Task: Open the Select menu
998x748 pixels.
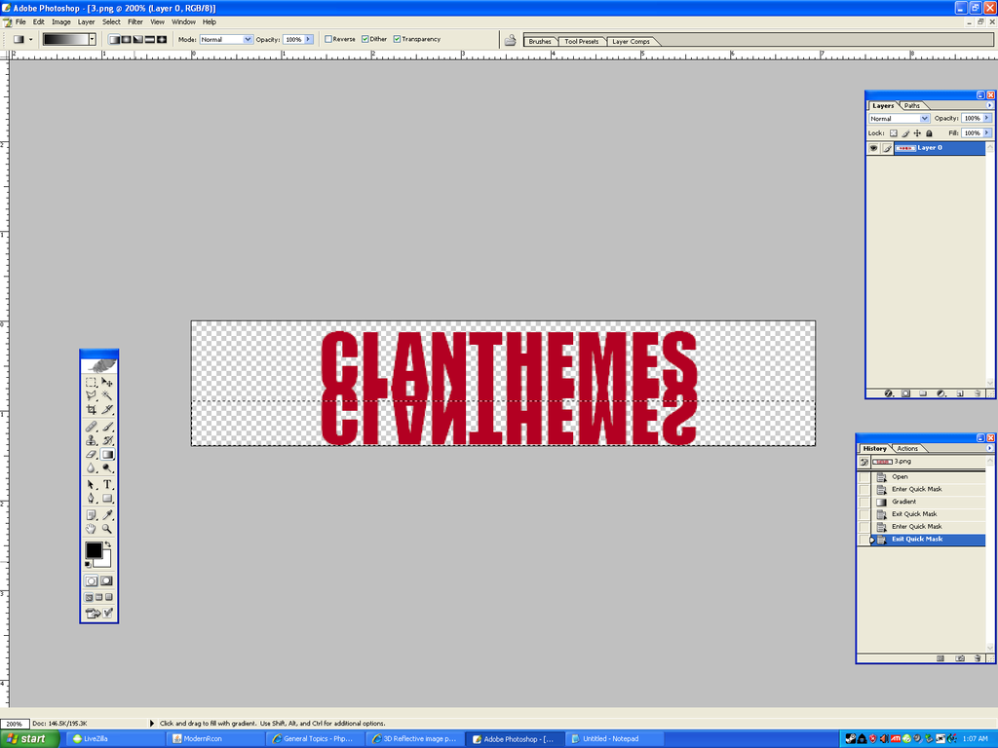Action: click(x=111, y=21)
